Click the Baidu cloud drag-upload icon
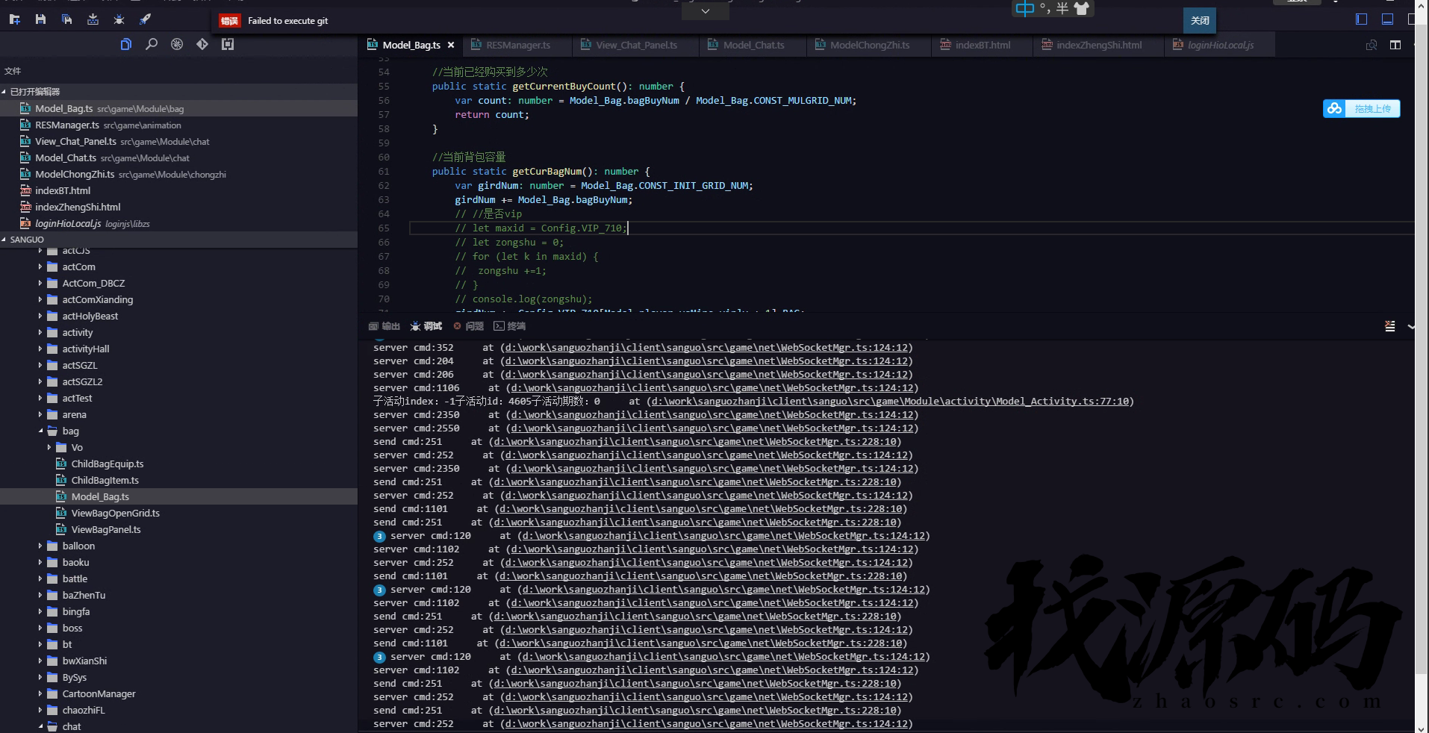 click(1334, 108)
